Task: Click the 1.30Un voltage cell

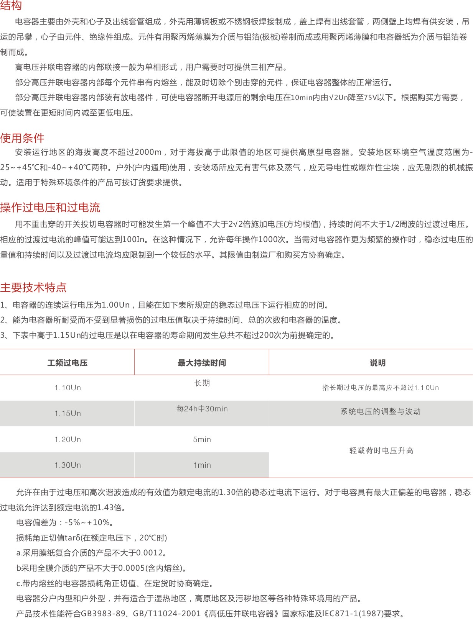Action: [68, 465]
